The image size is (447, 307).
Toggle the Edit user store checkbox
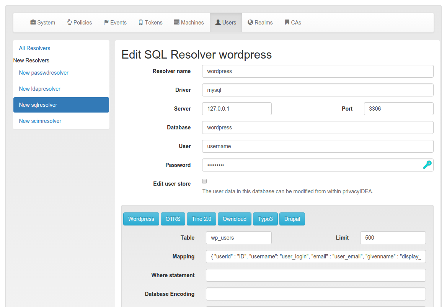click(x=204, y=181)
